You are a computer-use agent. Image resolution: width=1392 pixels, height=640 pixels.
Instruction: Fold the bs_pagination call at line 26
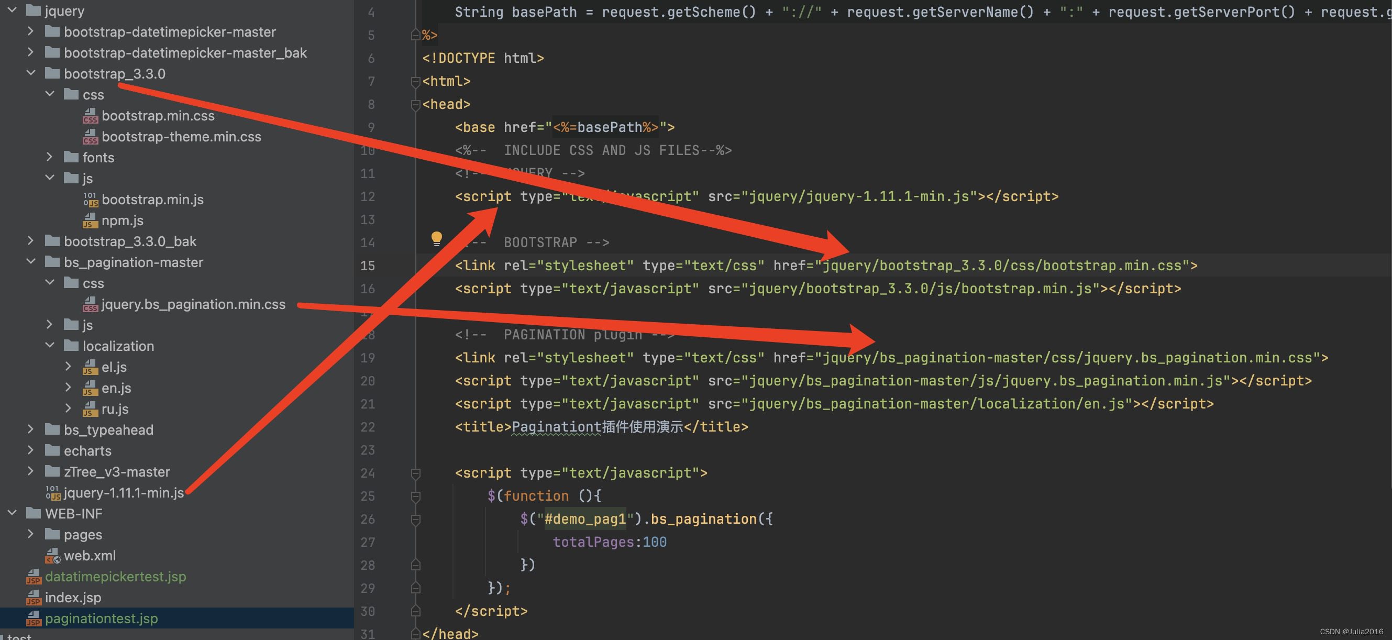click(x=415, y=520)
